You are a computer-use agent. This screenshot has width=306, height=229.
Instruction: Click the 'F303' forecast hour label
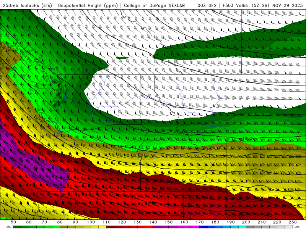click(x=228, y=5)
